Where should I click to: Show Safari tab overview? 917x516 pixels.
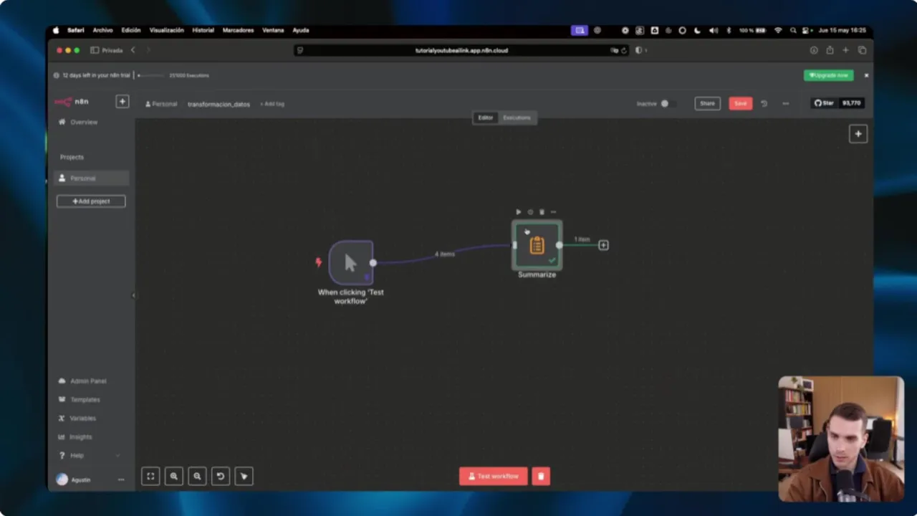pyautogui.click(x=862, y=50)
